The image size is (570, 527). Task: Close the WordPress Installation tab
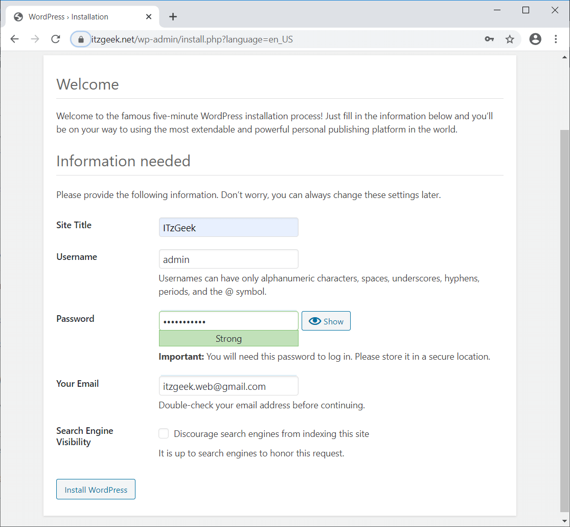[x=149, y=17]
